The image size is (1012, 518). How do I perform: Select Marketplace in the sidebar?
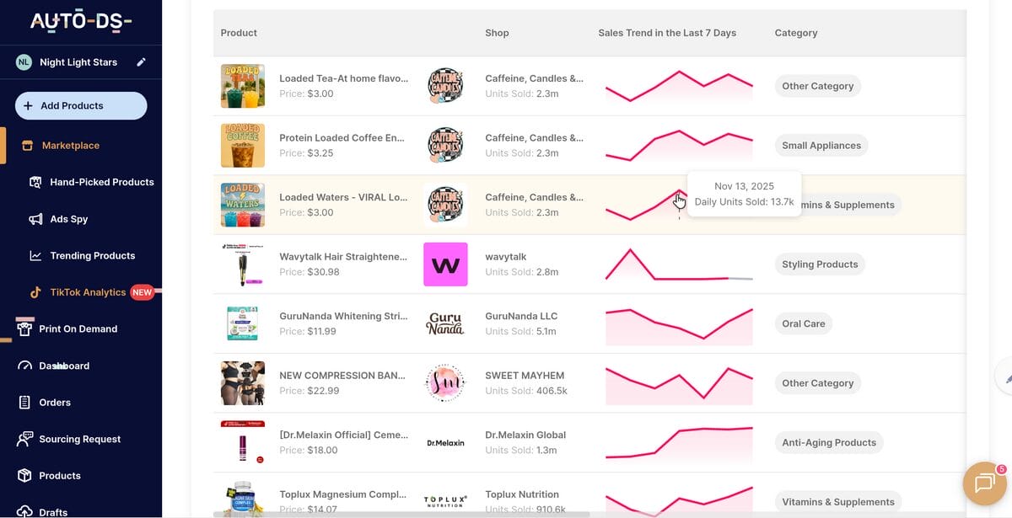[x=72, y=144]
